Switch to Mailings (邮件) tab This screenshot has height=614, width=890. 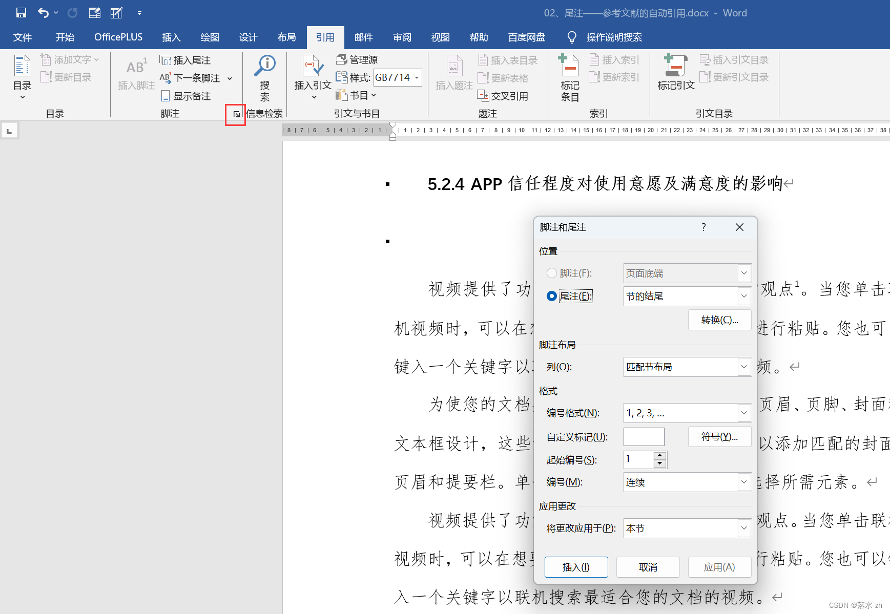click(363, 37)
